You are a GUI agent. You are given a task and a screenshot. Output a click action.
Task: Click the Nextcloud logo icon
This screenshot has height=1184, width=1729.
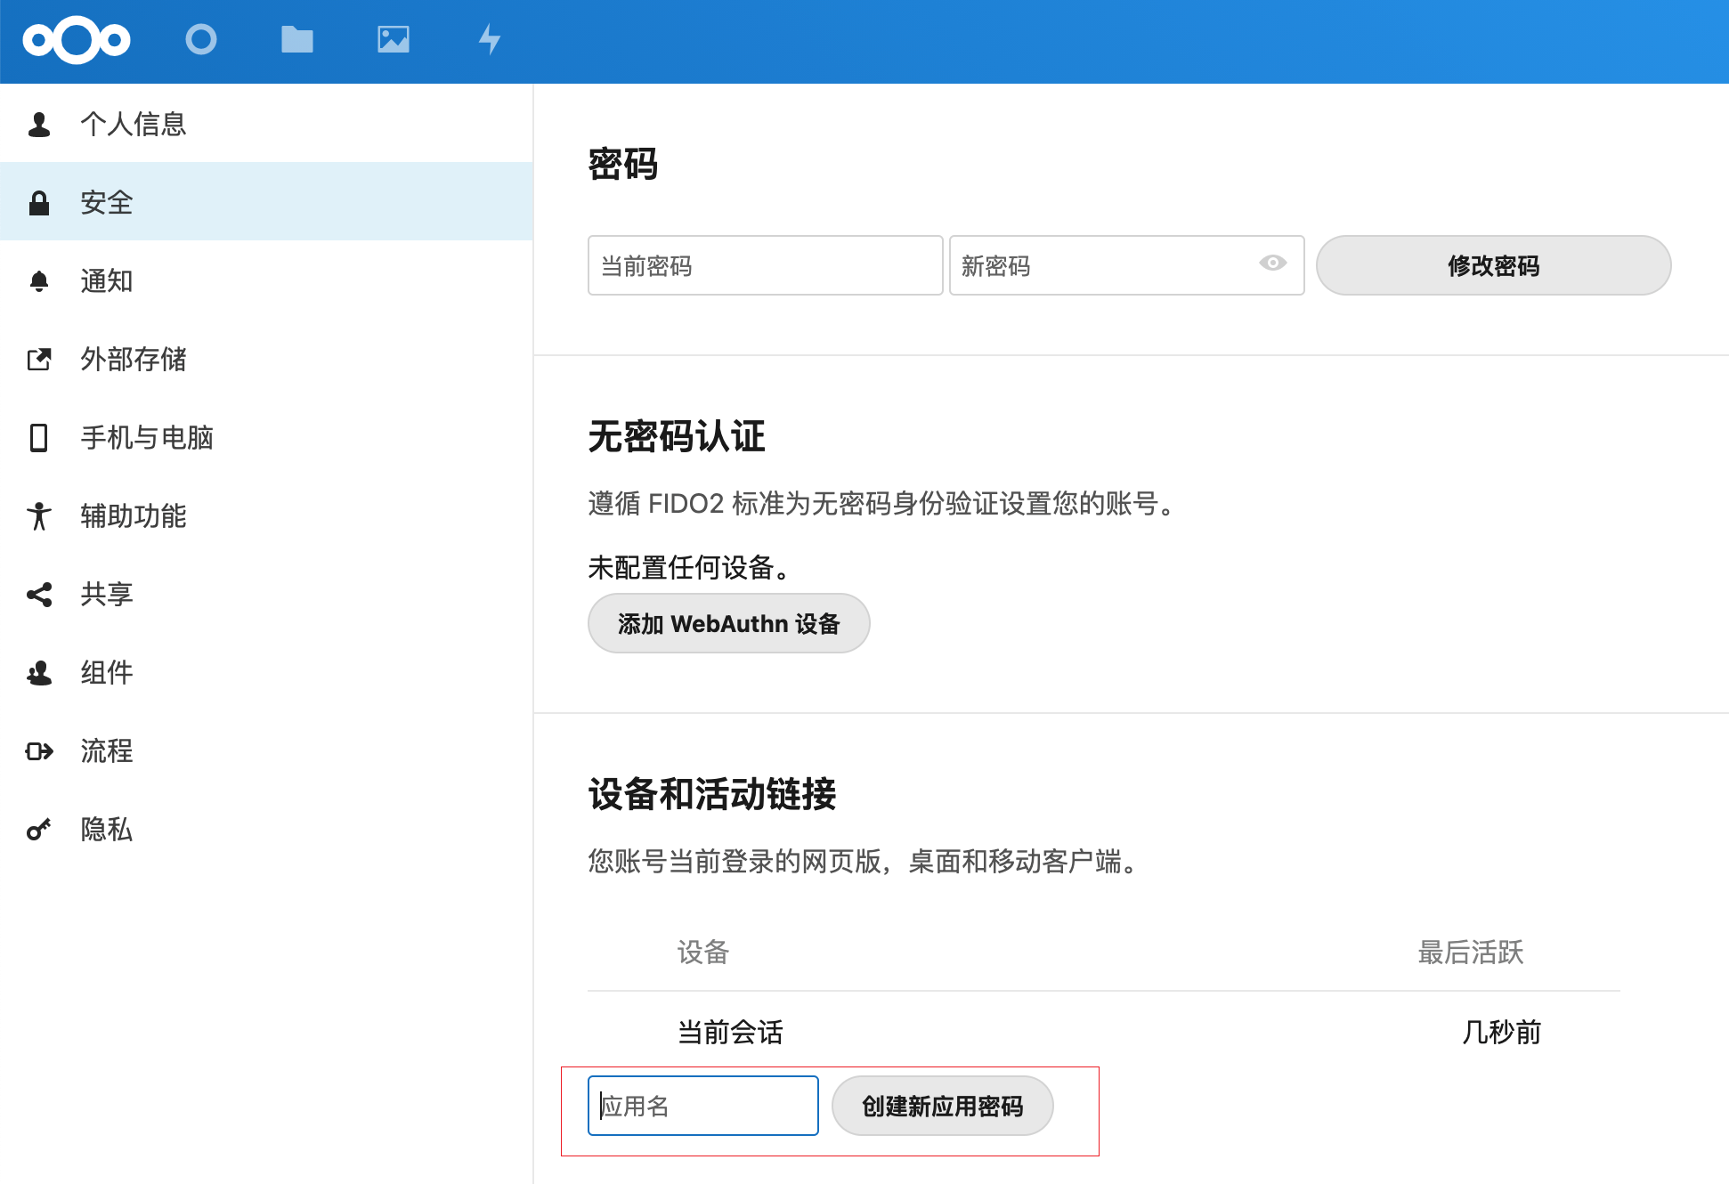coord(77,40)
